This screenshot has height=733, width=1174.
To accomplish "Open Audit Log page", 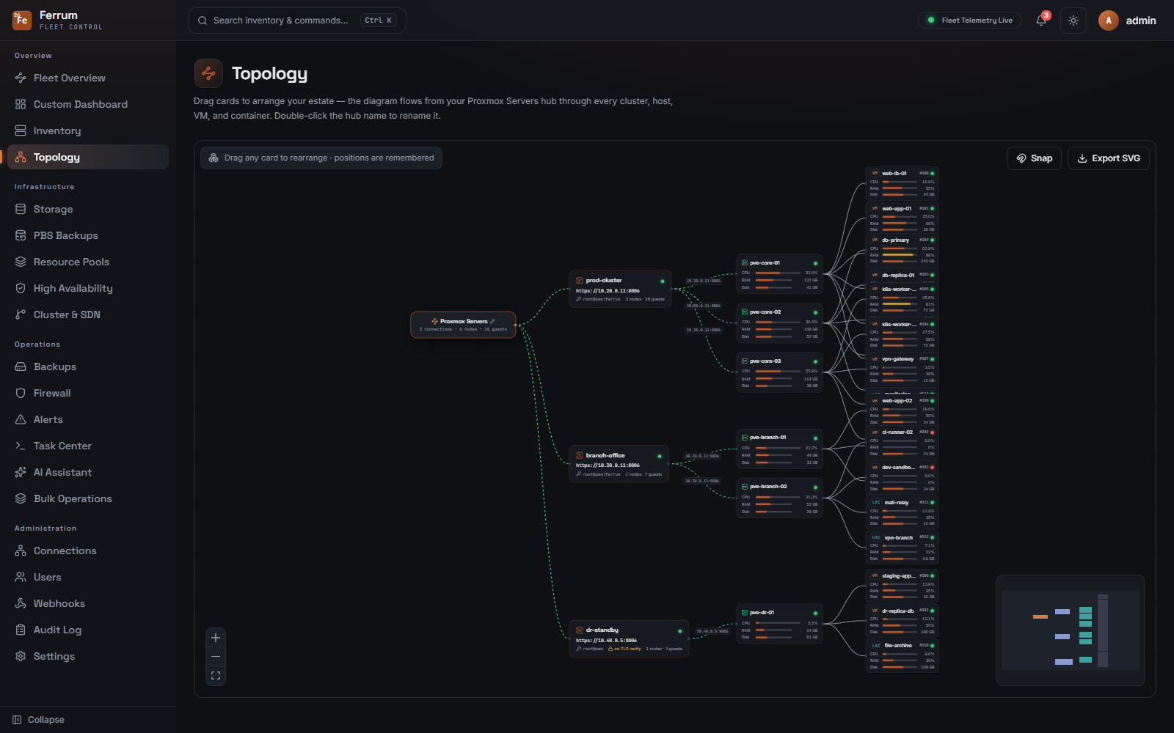I will point(88,630).
